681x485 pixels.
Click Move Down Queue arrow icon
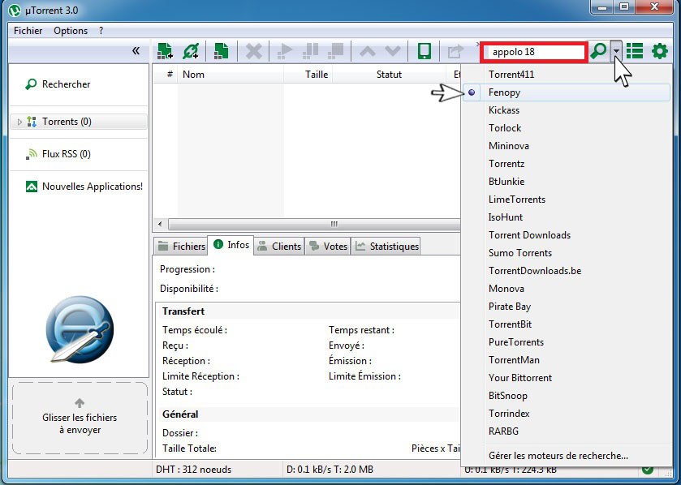coord(393,52)
